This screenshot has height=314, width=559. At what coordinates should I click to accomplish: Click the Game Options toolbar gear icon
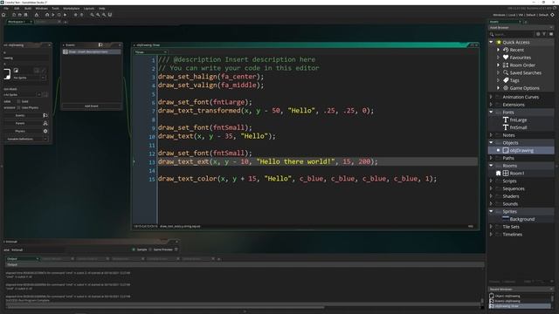(76, 15)
